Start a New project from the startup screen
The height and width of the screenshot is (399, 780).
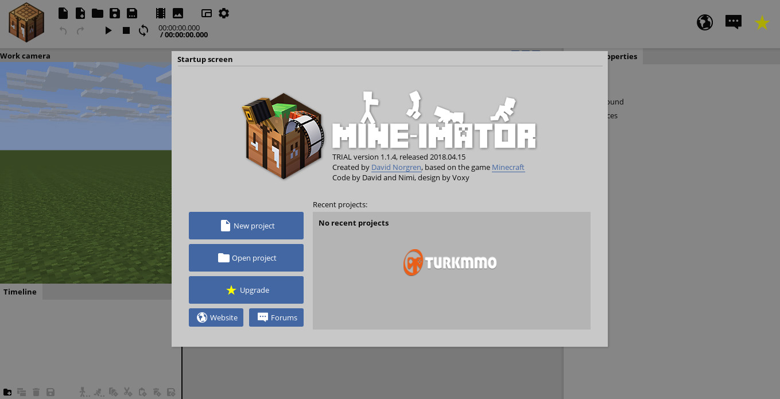click(x=246, y=226)
